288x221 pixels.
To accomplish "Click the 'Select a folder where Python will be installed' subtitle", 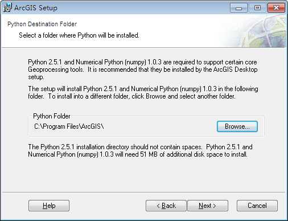I will click(79, 35).
